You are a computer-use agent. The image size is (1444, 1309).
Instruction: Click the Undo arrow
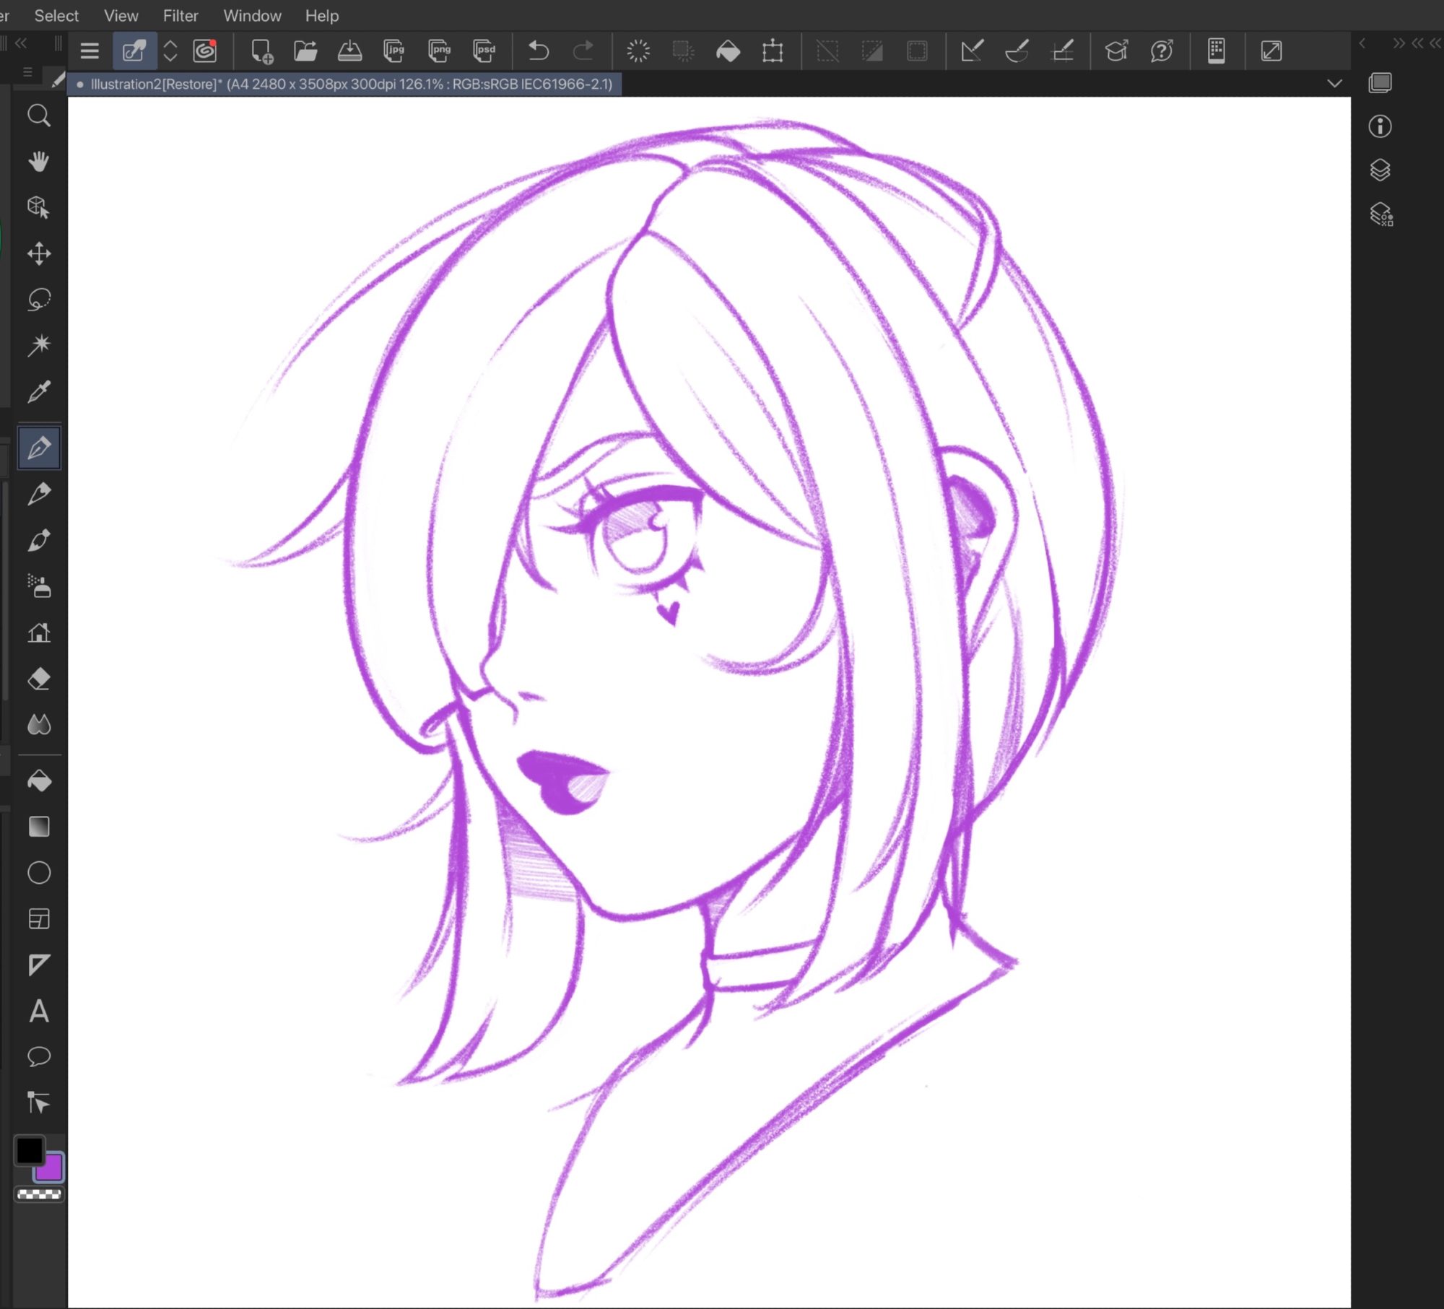539,51
